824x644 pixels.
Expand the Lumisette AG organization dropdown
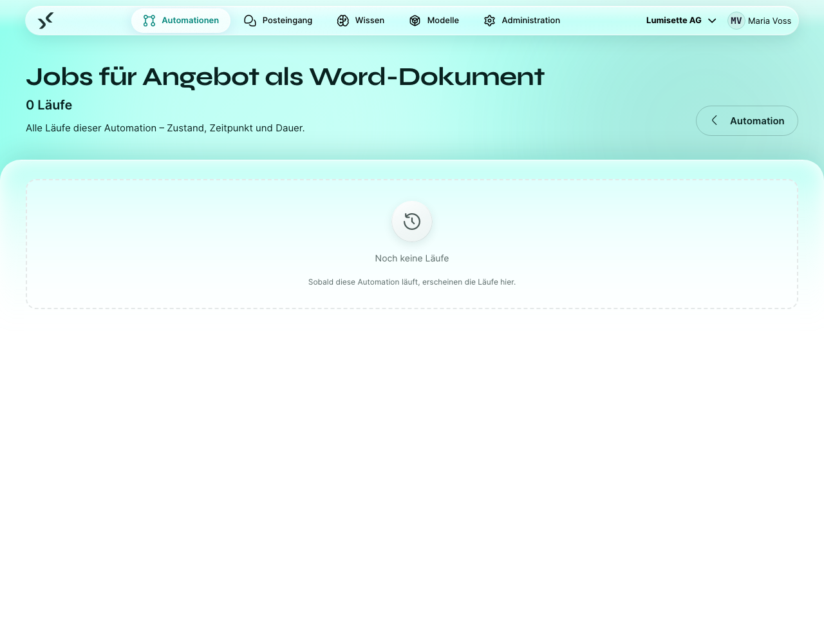(x=681, y=21)
